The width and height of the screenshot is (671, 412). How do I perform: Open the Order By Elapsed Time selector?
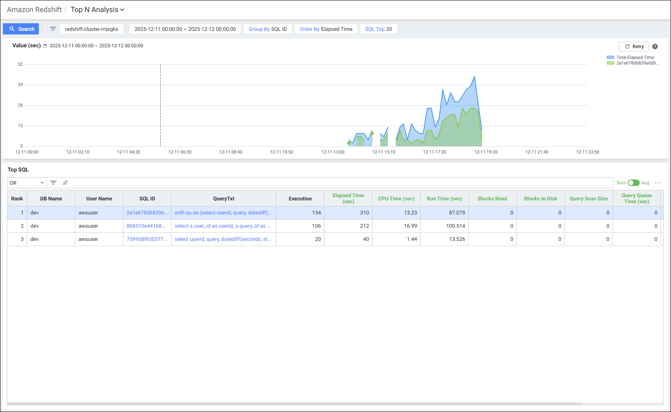pos(326,29)
